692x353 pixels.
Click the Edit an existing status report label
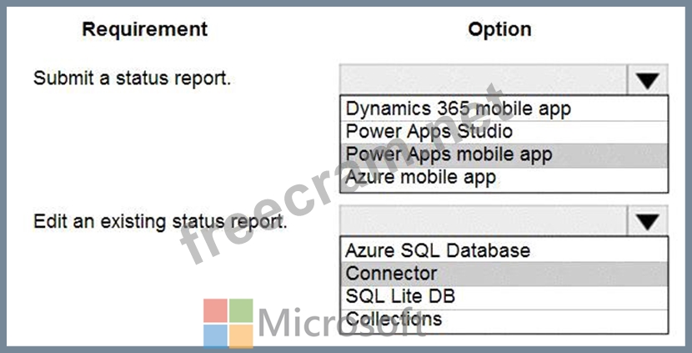tap(160, 221)
